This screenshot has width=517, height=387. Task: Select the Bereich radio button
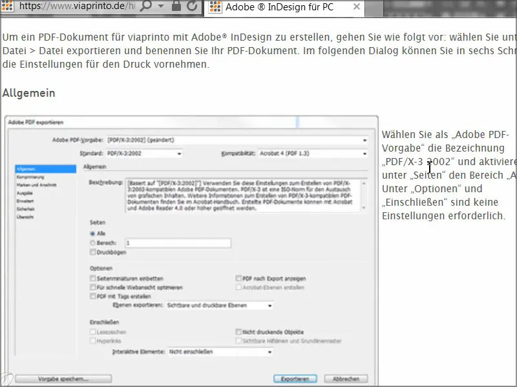[x=92, y=243]
